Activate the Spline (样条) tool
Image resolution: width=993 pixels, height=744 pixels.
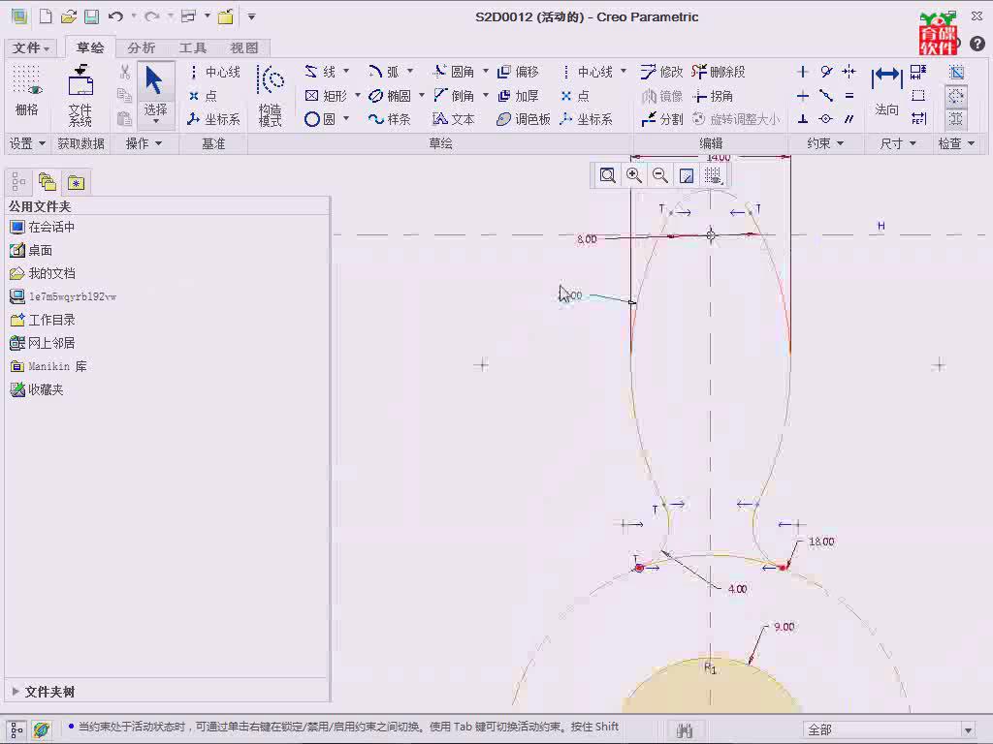390,119
